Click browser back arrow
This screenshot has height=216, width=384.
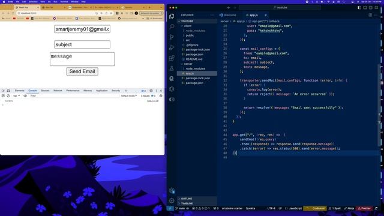[3, 13]
